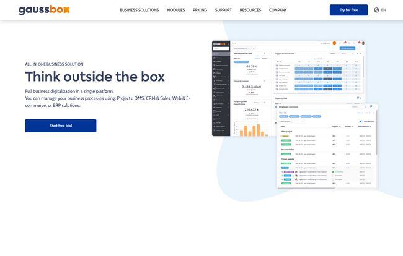The height and width of the screenshot is (256, 403).
Task: Open the EN language selector
Action: (383, 10)
